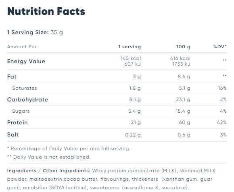The width and height of the screenshot is (234, 192).
Task: Click the 145 kcal value
Action: tap(131, 58)
